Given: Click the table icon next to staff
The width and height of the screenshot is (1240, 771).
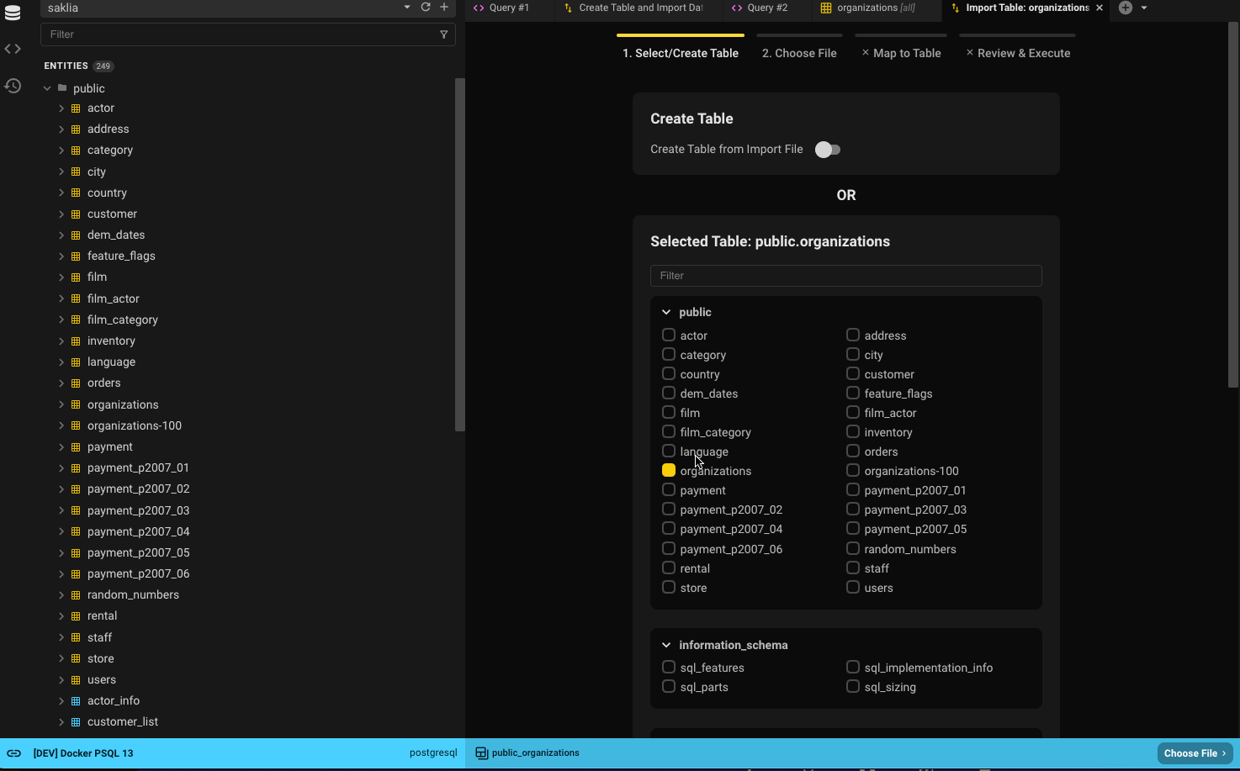Looking at the screenshot, I should 76,638.
